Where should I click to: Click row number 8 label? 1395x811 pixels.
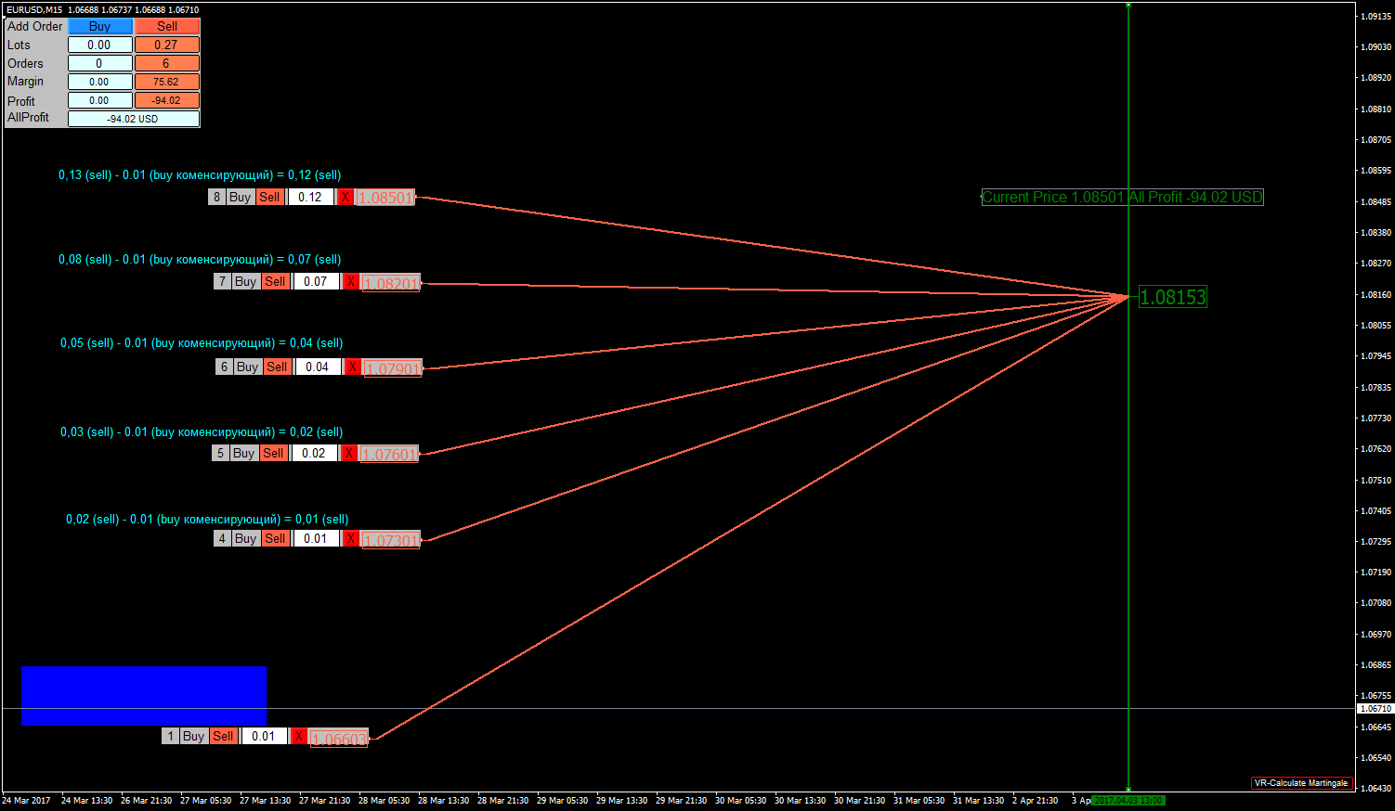[x=217, y=197]
